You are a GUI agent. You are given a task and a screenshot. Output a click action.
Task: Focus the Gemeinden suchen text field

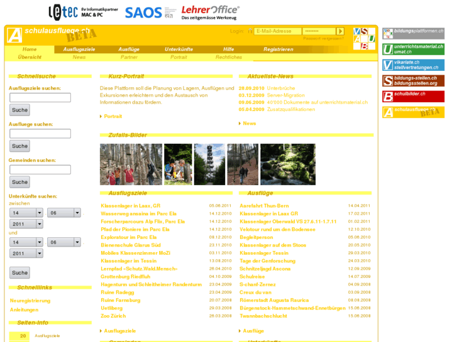(40, 169)
